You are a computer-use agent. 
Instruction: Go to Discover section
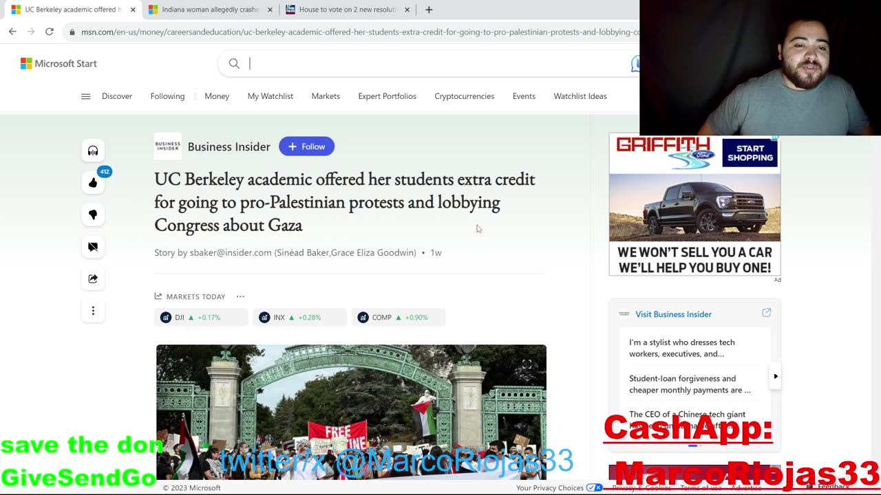pos(117,96)
